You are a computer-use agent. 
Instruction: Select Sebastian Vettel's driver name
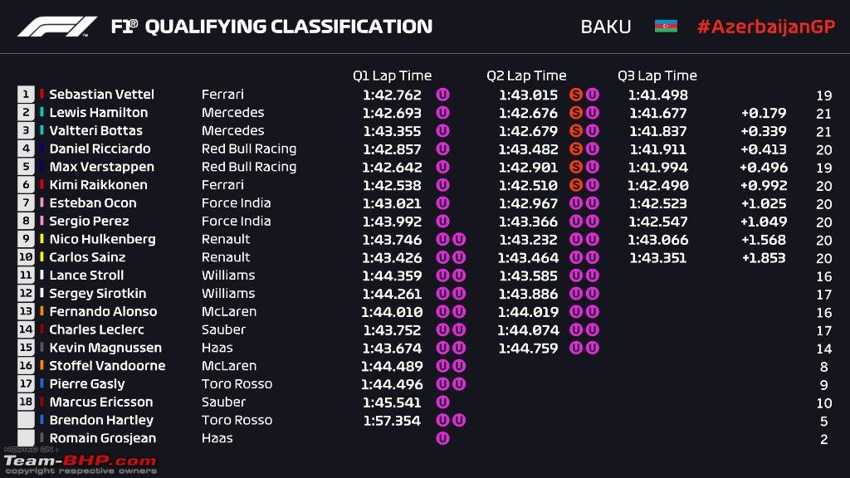[101, 95]
